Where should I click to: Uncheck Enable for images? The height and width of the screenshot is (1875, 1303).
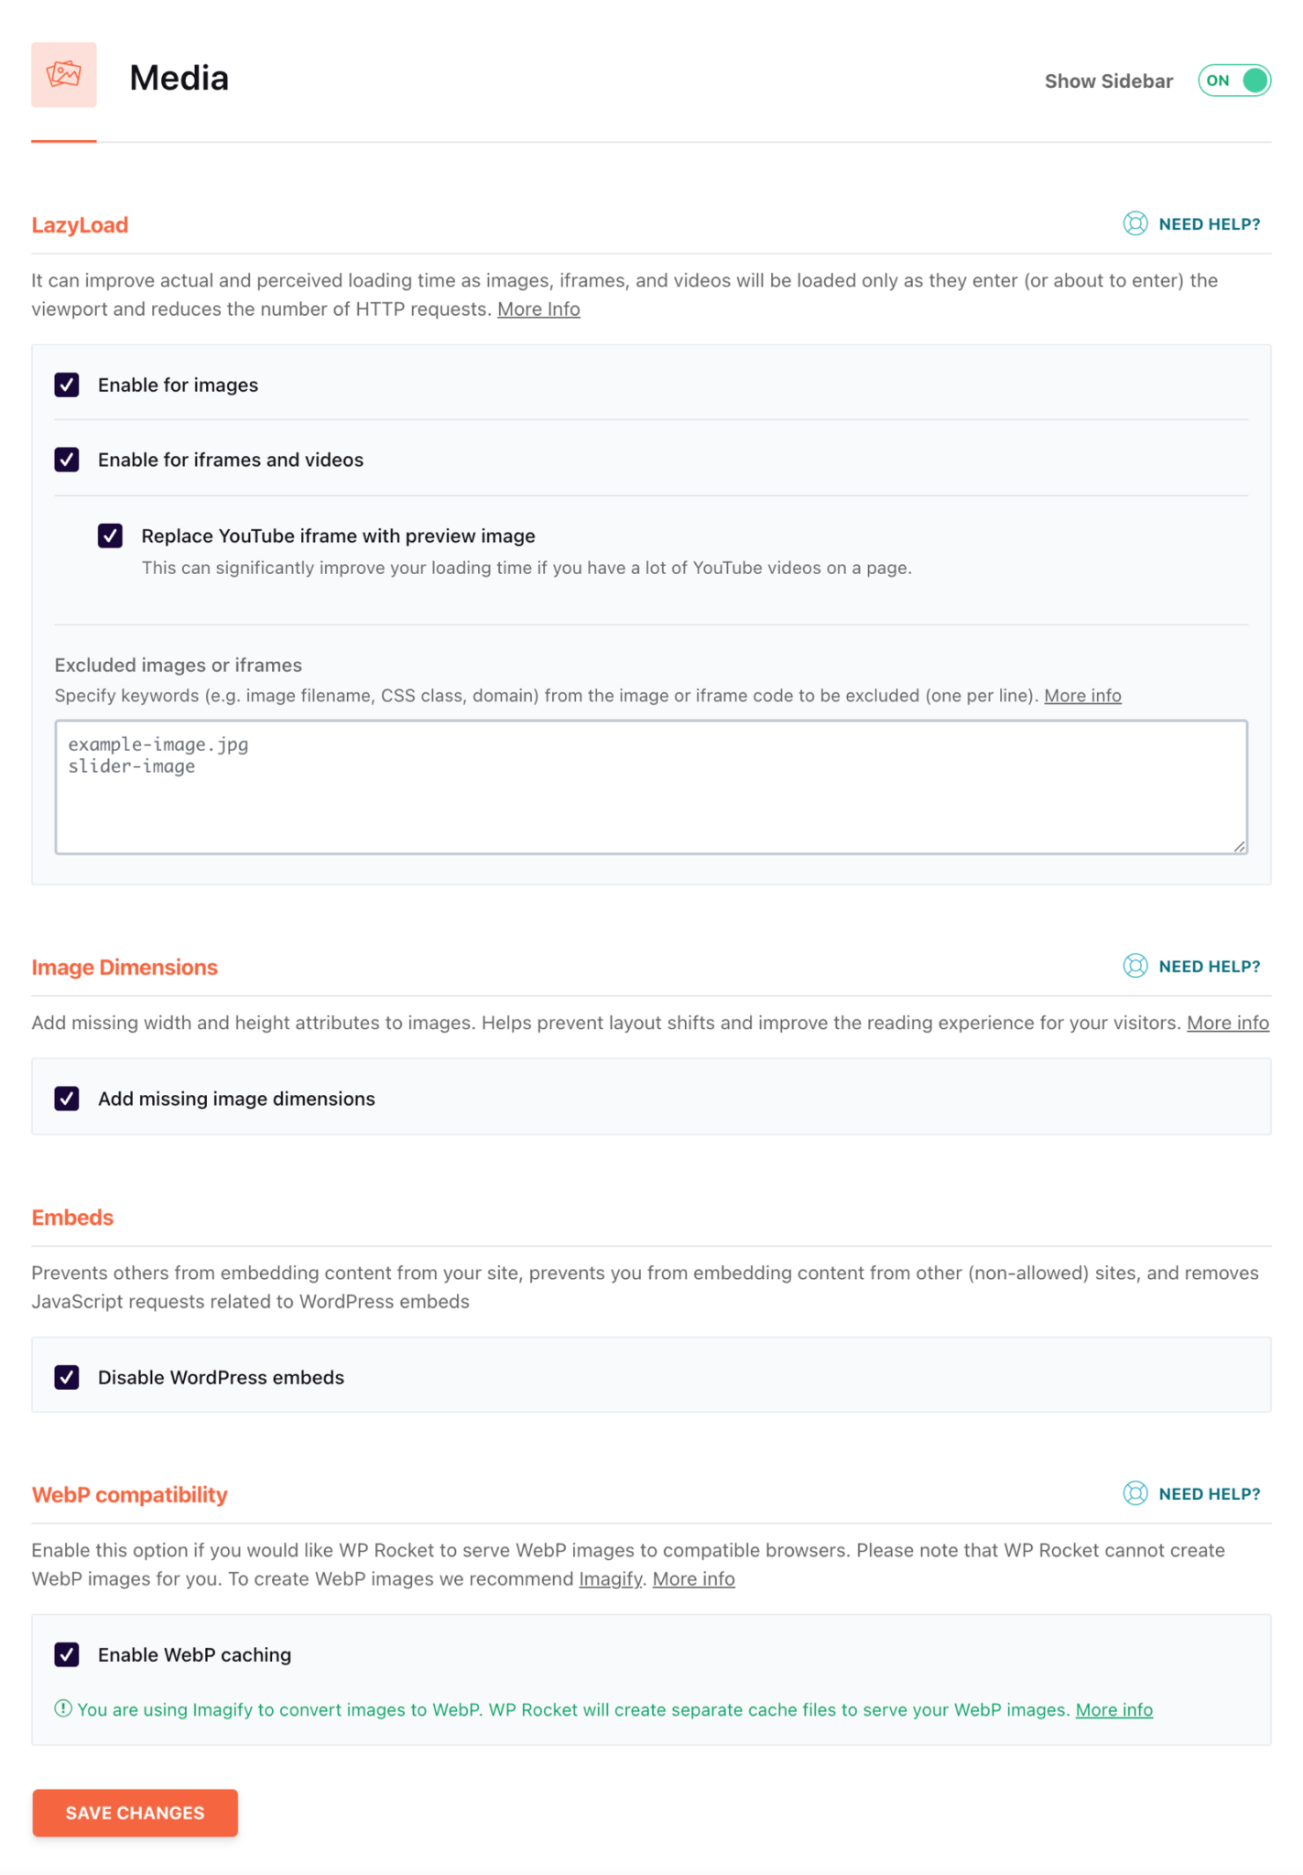[x=66, y=385]
